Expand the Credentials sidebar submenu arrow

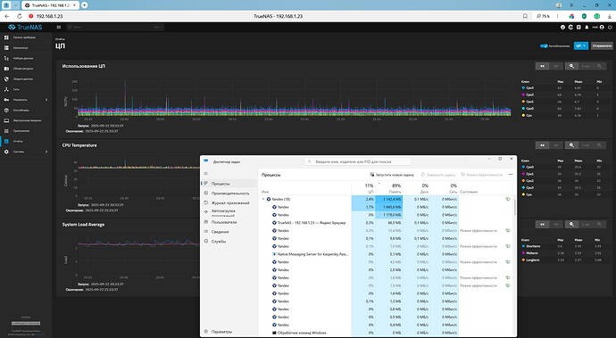46,100
